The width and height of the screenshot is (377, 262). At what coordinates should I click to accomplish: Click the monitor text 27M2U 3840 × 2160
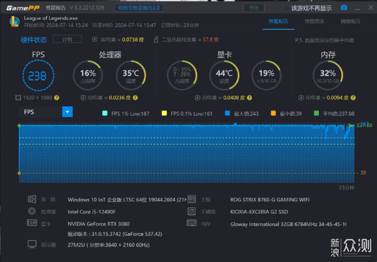(x=109, y=245)
